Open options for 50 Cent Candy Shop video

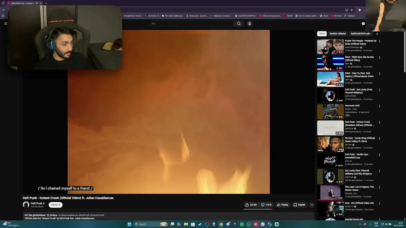pyautogui.click(x=379, y=138)
